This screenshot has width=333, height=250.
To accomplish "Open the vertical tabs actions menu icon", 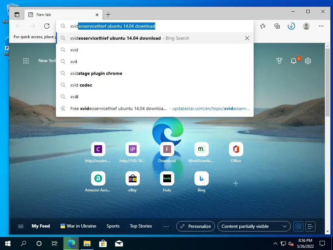I will [17, 15].
